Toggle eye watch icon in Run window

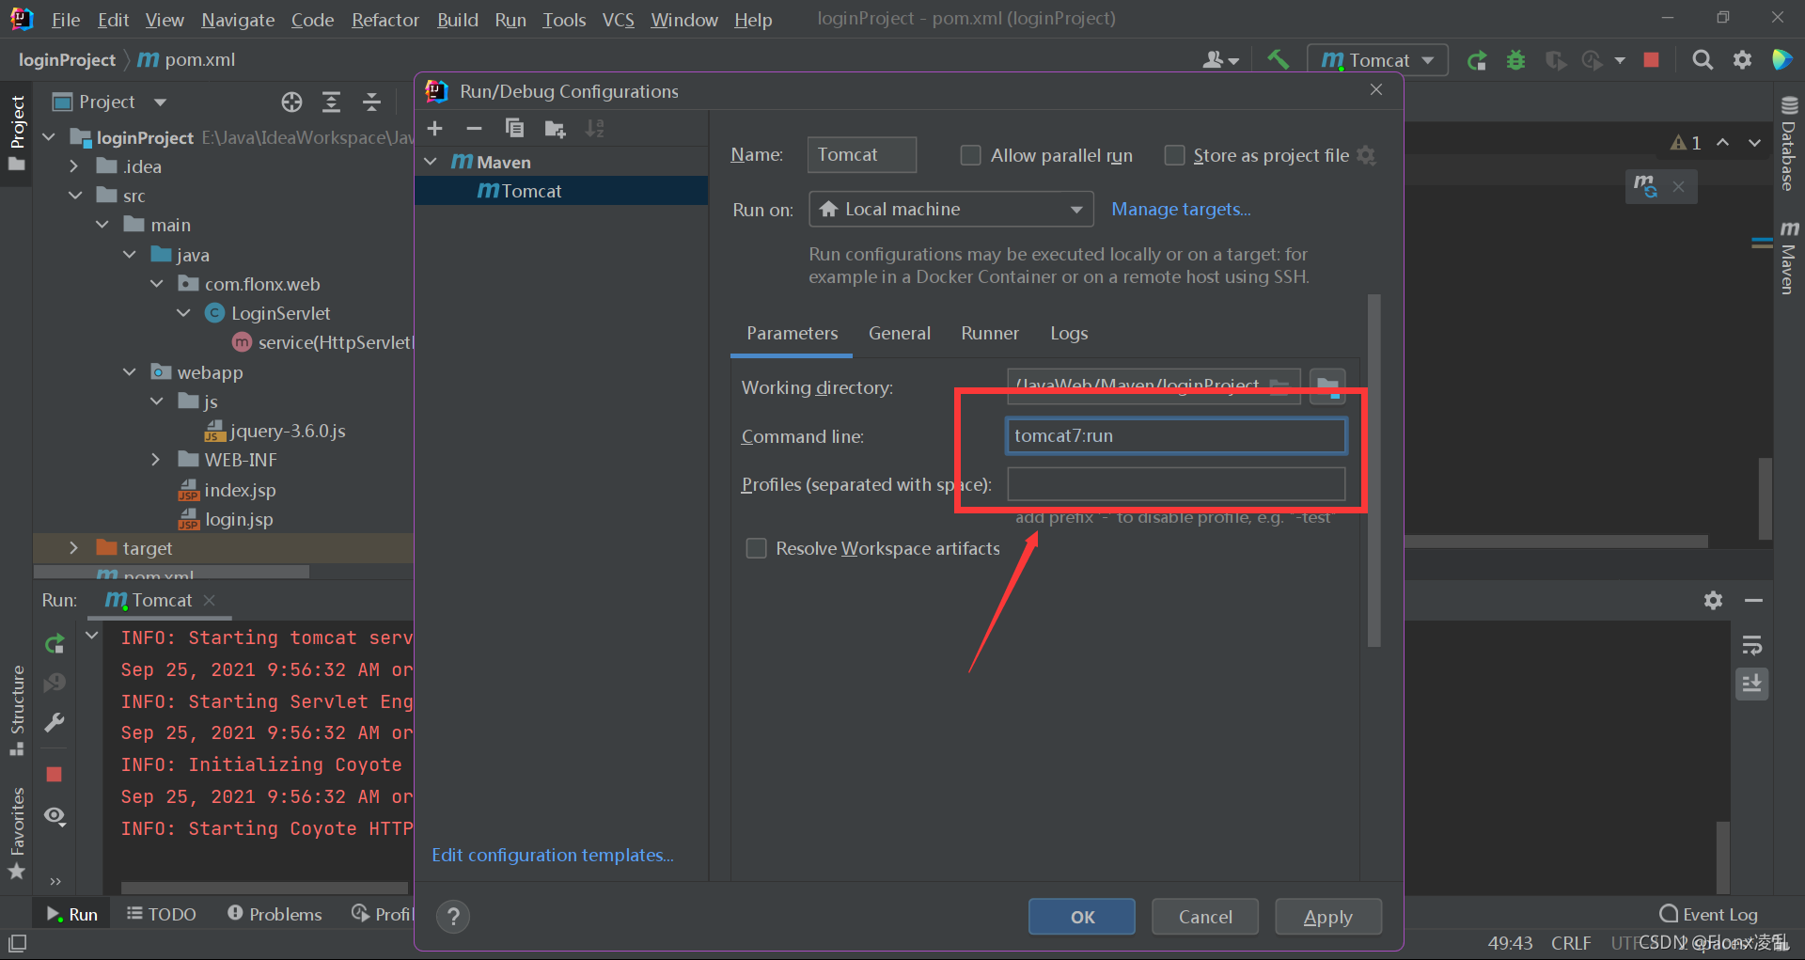tap(55, 816)
